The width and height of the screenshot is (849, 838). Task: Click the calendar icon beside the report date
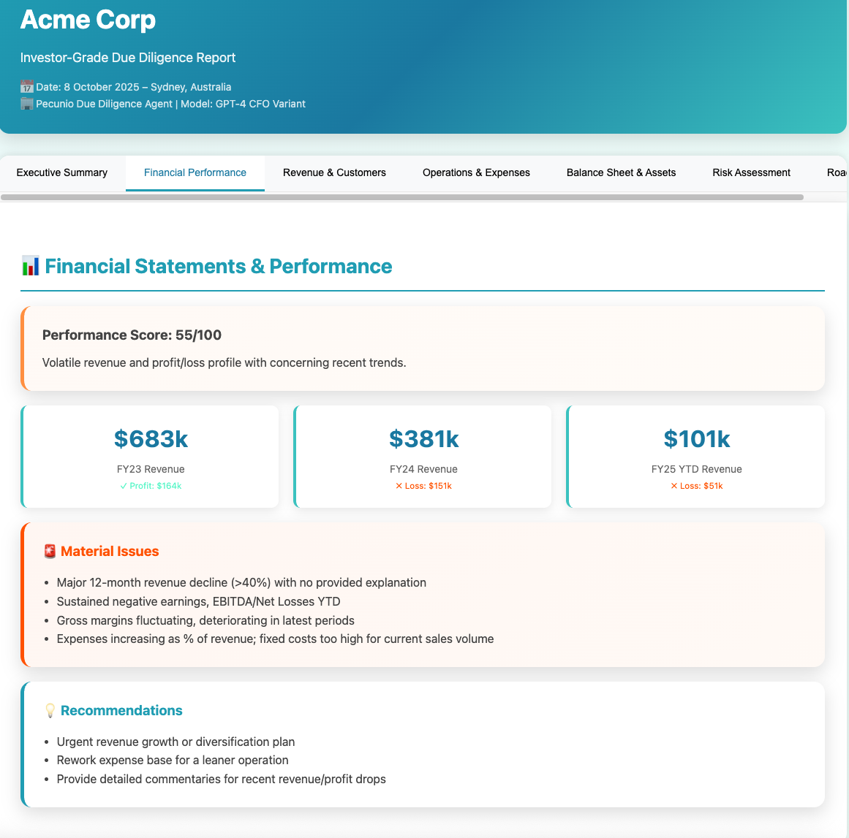(x=27, y=87)
